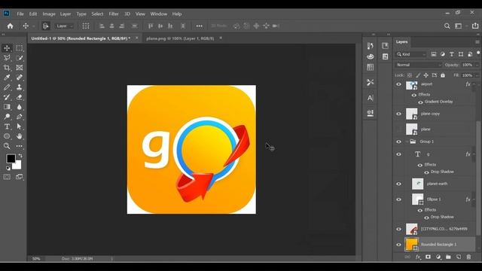
Task: Click the Rounded Rectangle 1 layer thumbnail
Action: pyautogui.click(x=411, y=245)
